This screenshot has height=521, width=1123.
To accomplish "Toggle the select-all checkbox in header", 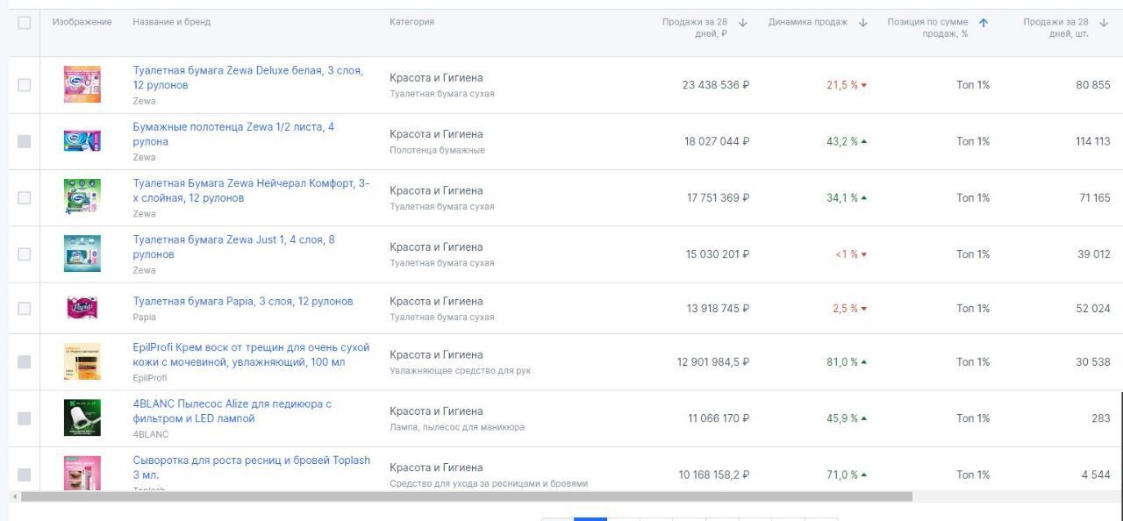I will pos(24,23).
